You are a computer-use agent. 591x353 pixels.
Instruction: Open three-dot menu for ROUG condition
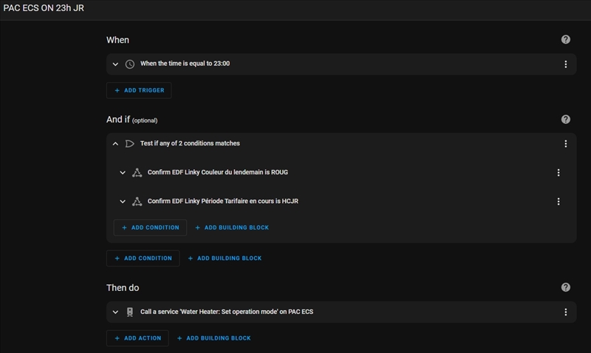coord(558,172)
